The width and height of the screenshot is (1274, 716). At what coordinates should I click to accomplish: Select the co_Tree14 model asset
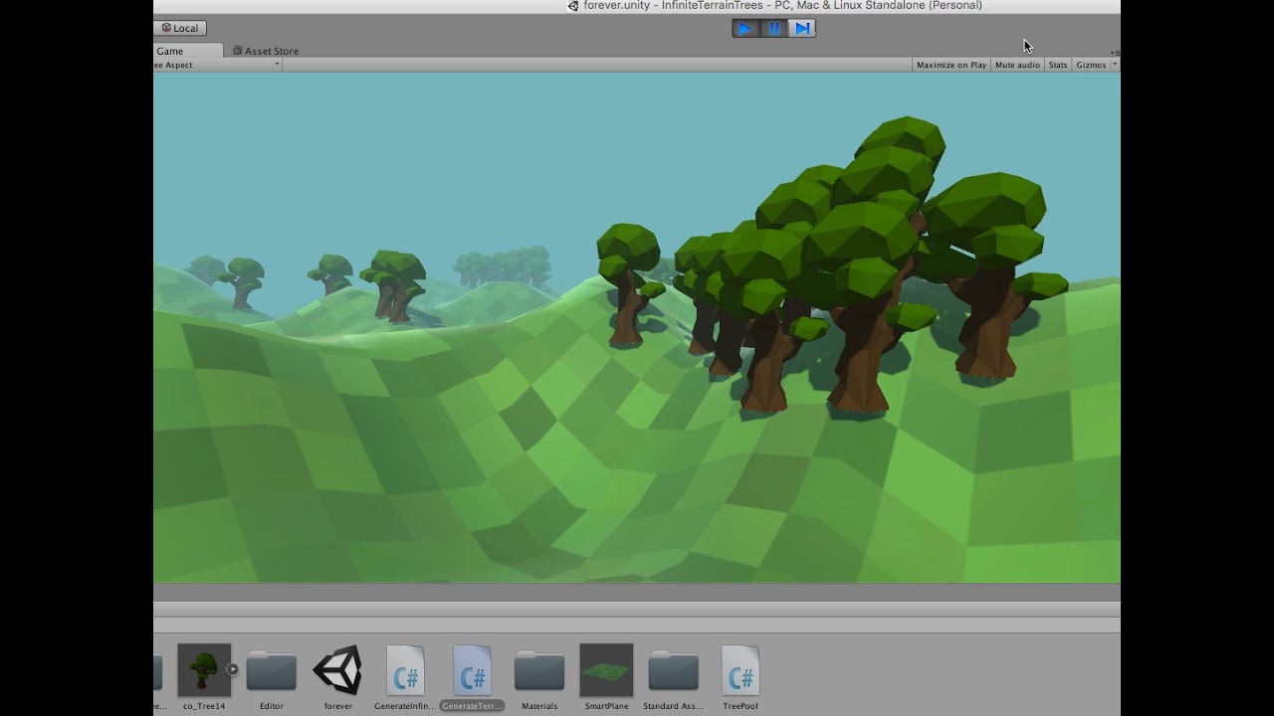[204, 669]
